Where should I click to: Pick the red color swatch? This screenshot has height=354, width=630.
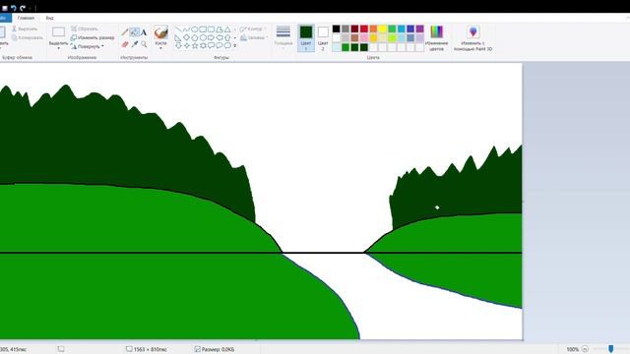coord(364,29)
